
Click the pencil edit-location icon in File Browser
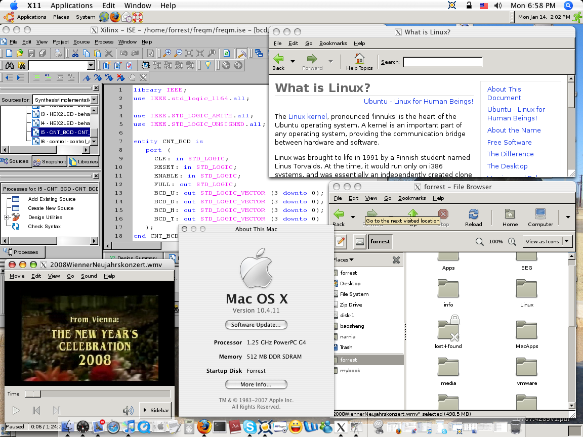[x=340, y=242]
